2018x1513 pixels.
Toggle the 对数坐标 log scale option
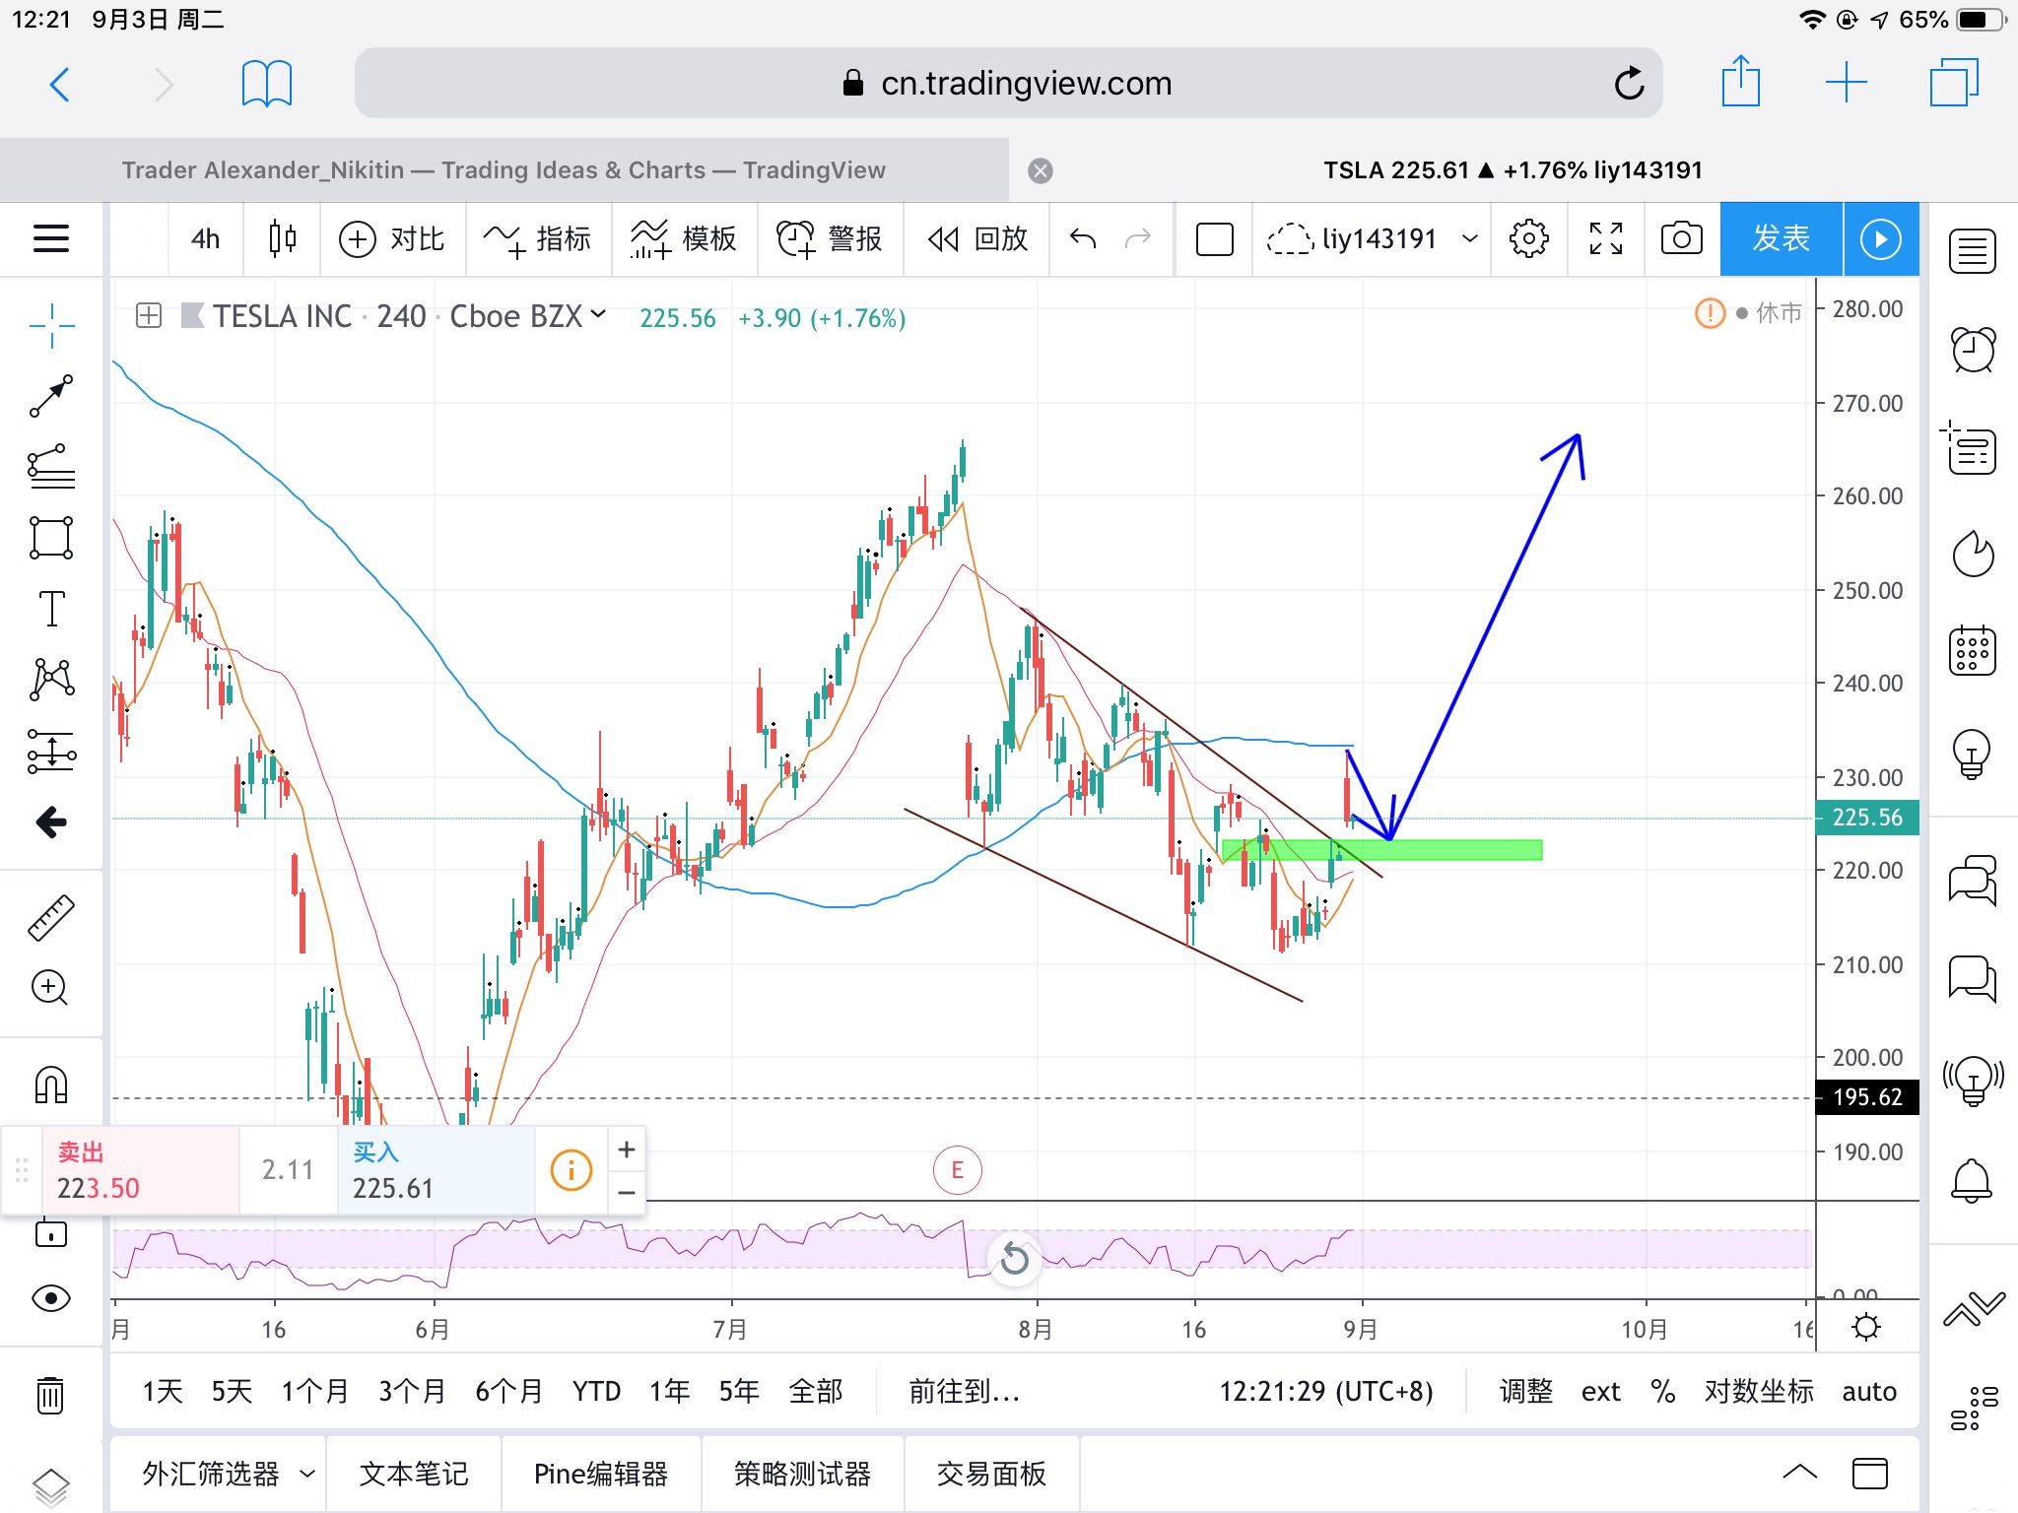(1759, 1391)
